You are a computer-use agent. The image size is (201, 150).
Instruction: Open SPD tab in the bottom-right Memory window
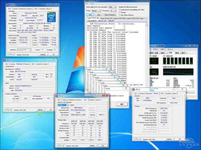[x=162, y=93]
